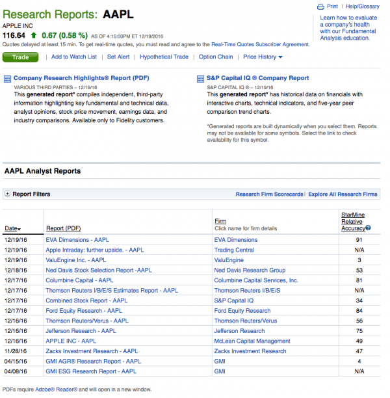Image resolution: width=390 pixels, height=398 pixels.
Task: Open Help/Glossary link
Action: tap(362, 7)
